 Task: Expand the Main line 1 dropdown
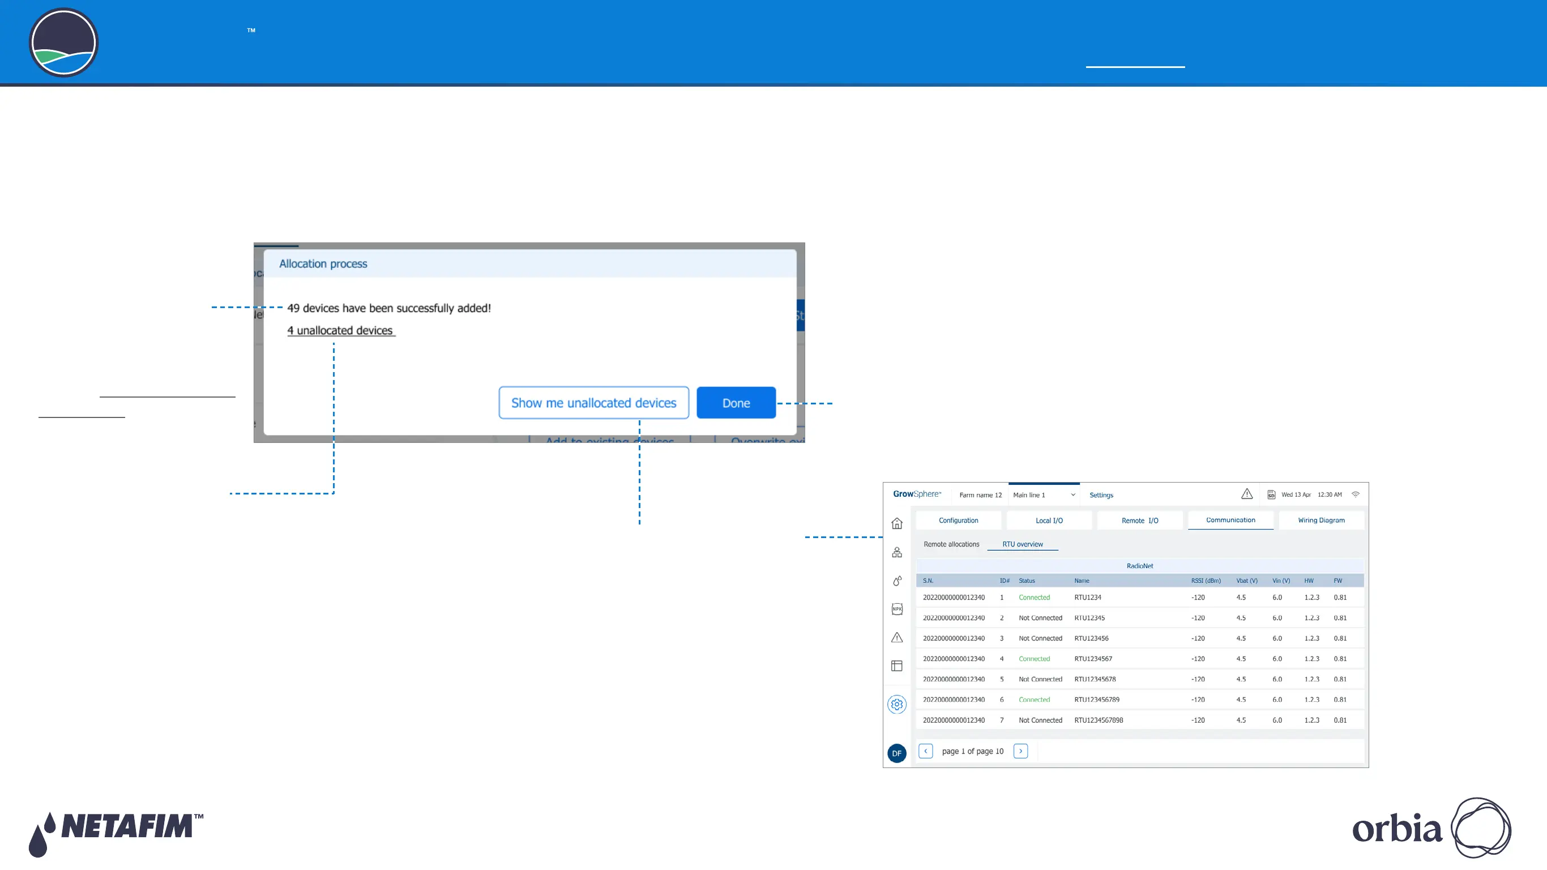(1044, 495)
